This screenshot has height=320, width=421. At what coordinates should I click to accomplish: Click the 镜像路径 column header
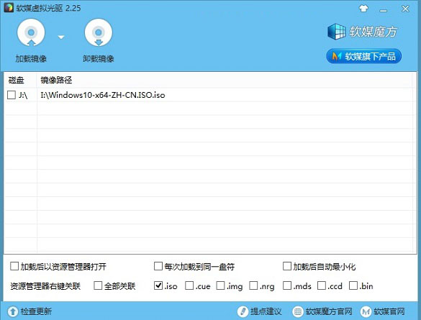tap(56, 80)
